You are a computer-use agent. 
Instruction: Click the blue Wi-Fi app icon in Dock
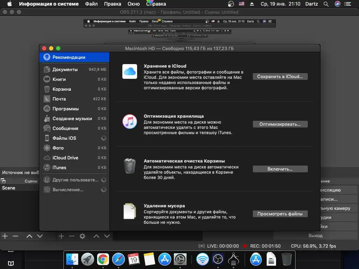click(202, 260)
